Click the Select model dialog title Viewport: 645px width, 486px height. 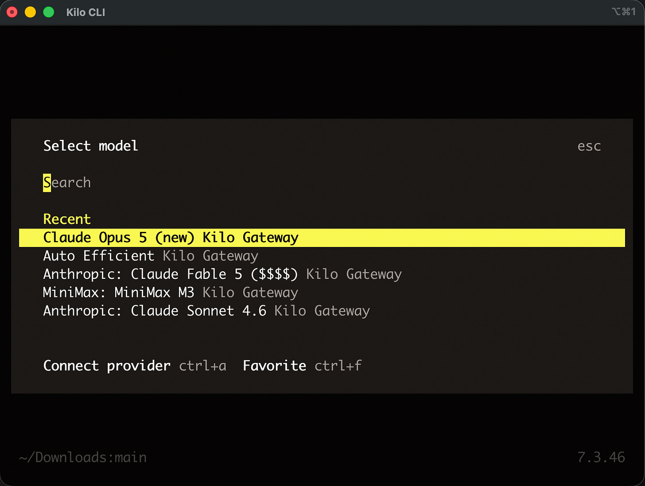(x=91, y=146)
